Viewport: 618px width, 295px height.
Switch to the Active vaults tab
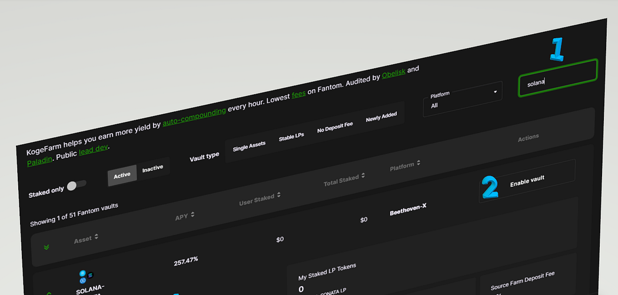coord(122,175)
